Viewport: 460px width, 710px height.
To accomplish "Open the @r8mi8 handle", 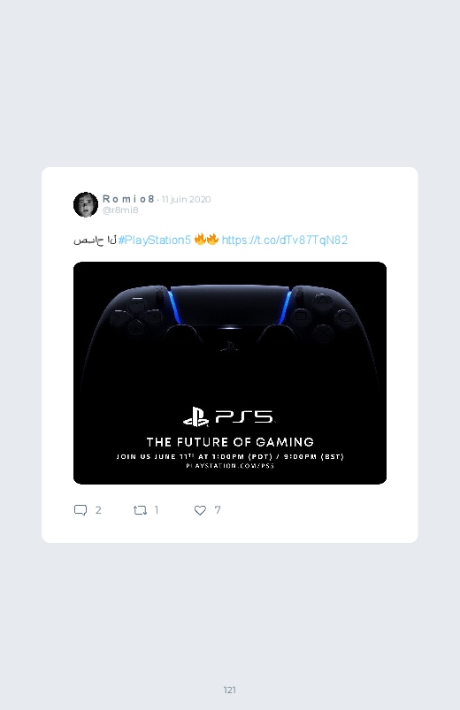I will tap(120, 210).
